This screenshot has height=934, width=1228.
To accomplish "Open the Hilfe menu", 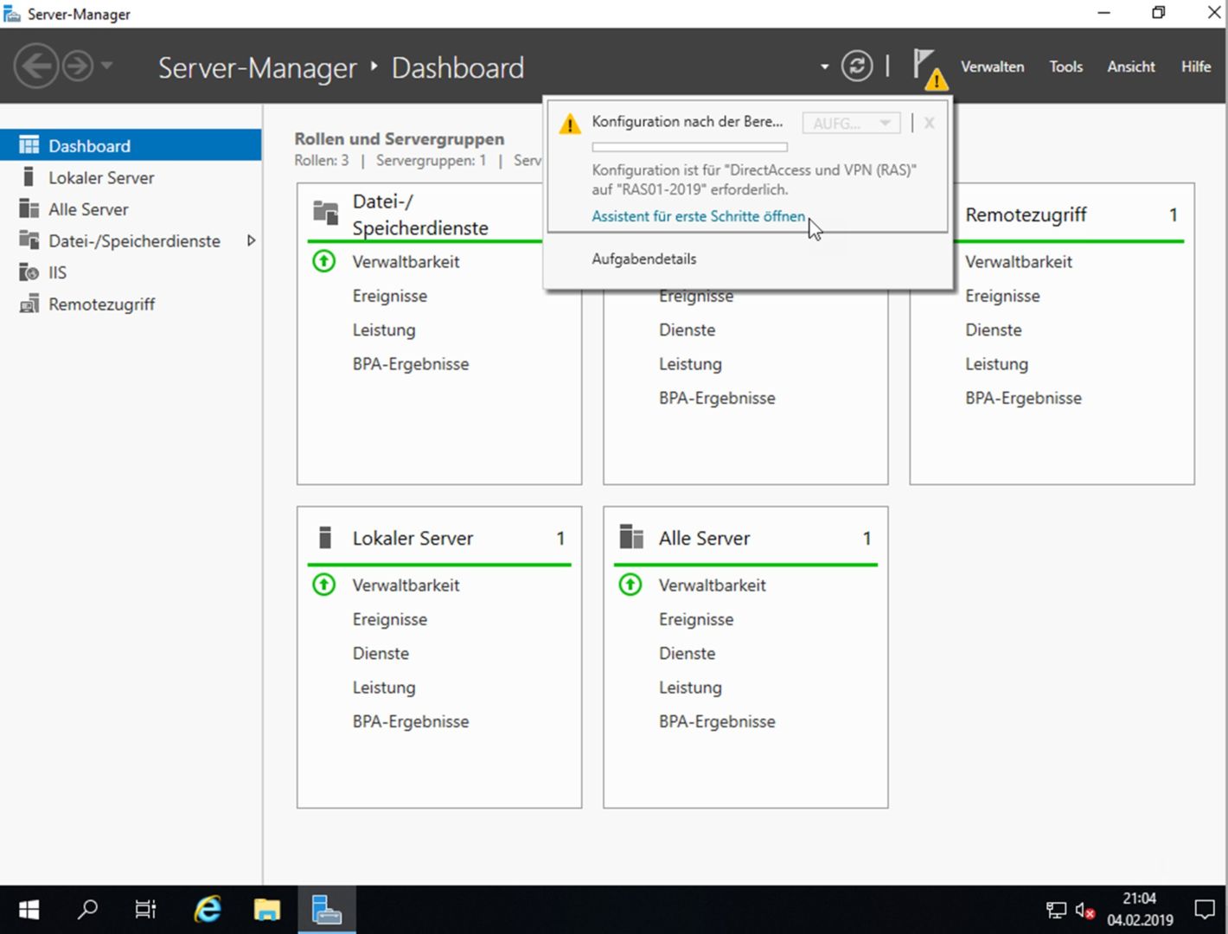I will coord(1196,67).
